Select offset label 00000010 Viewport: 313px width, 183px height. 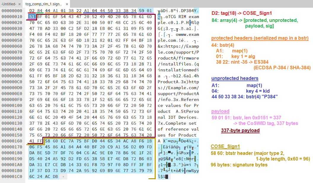12,17
